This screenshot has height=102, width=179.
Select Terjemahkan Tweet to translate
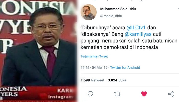(x=94, y=56)
